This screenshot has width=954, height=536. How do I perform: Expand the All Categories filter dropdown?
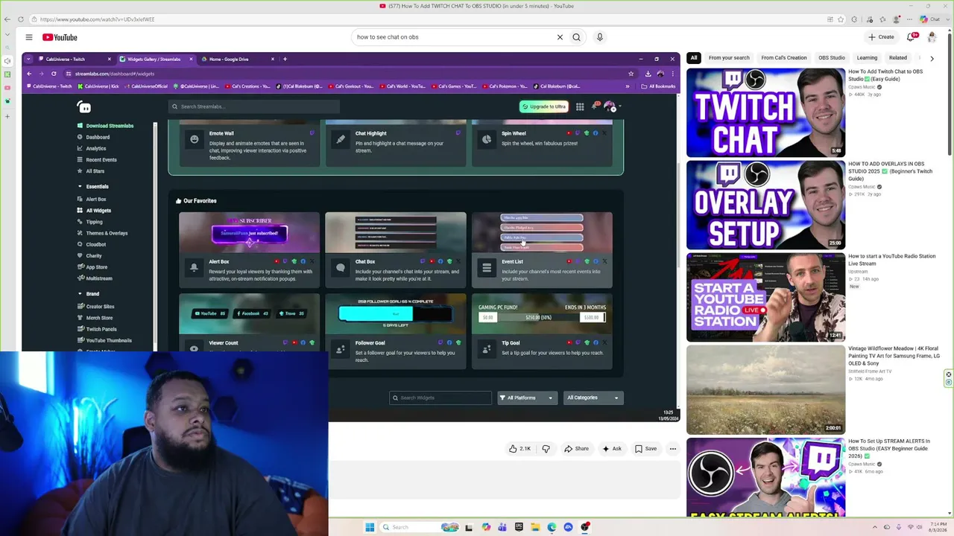pos(593,398)
